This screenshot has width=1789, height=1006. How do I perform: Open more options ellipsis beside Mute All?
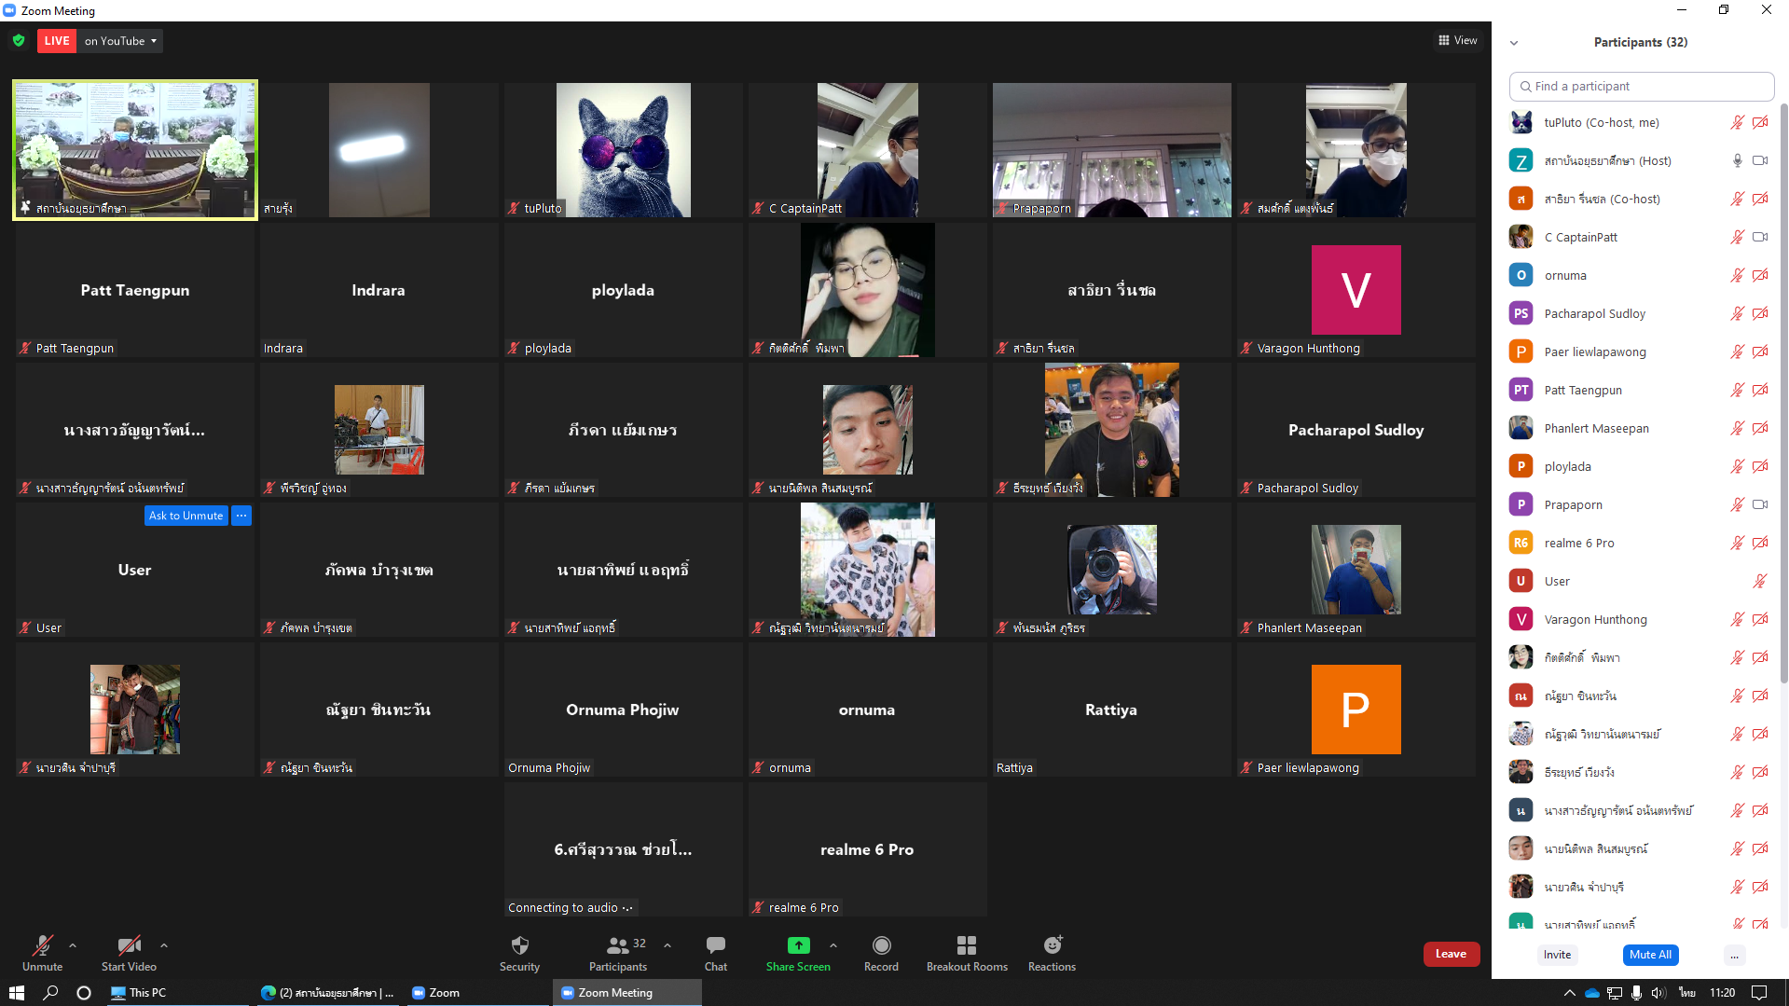pos(1734,955)
